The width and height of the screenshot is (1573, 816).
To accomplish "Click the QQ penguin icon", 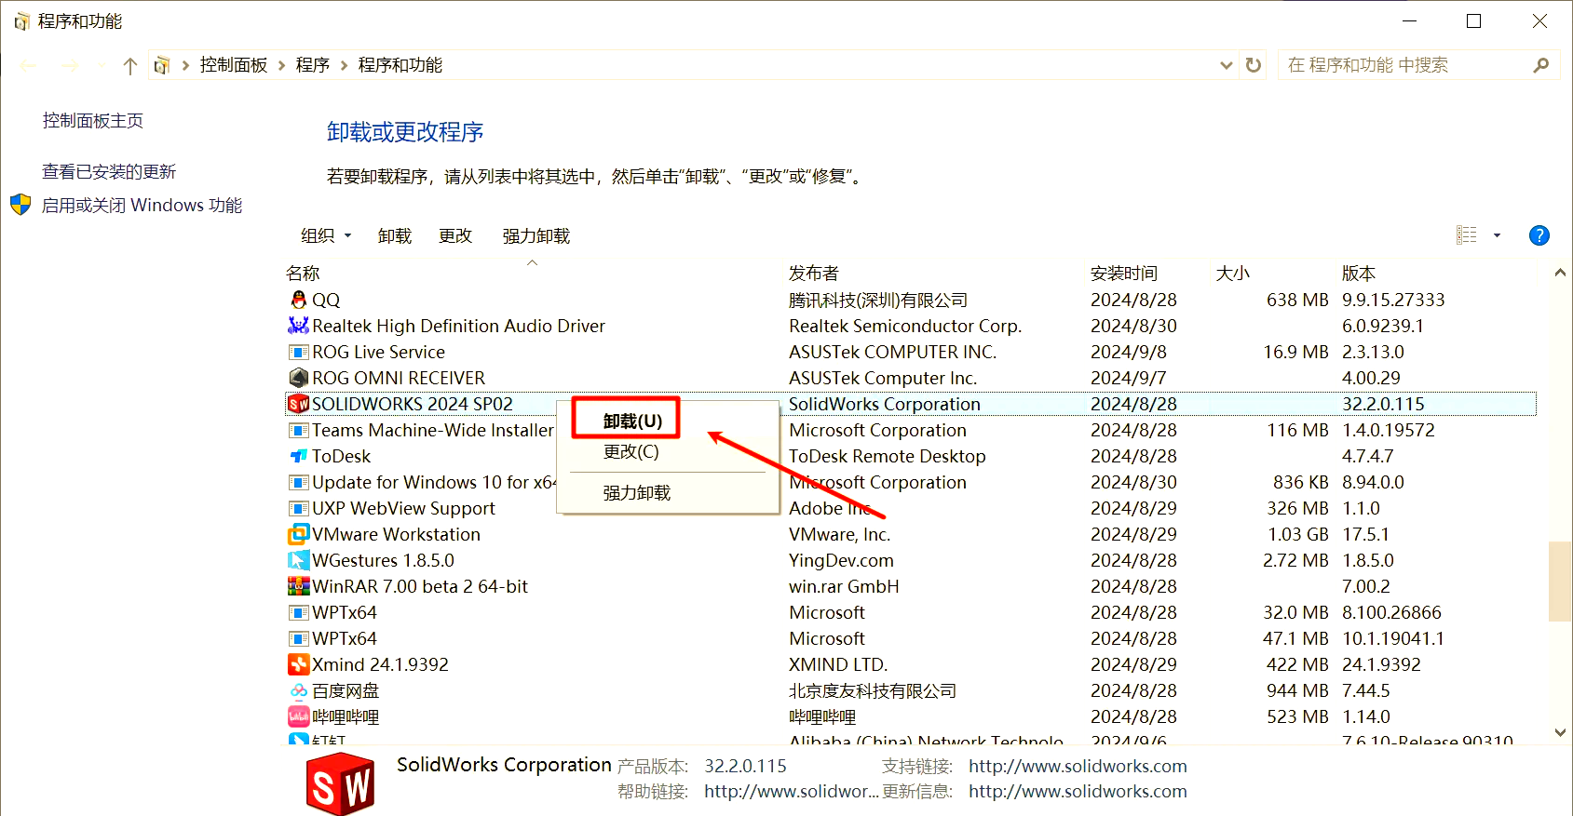I will [x=298, y=300].
